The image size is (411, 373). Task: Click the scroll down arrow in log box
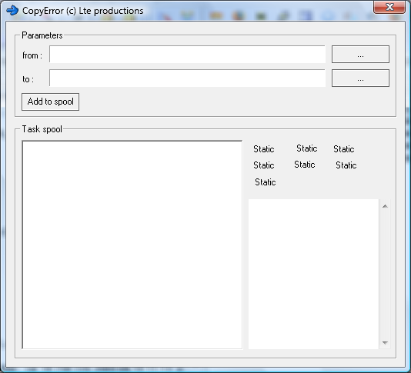[x=385, y=342]
